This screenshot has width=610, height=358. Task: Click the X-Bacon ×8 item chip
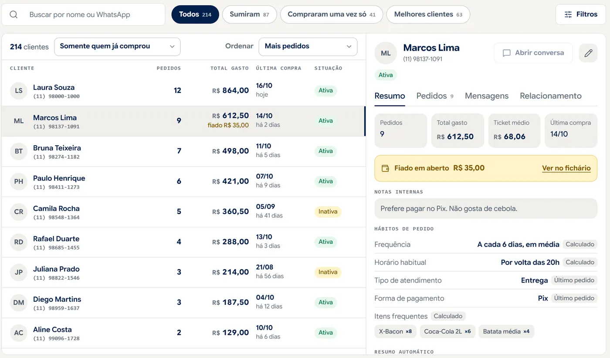396,331
